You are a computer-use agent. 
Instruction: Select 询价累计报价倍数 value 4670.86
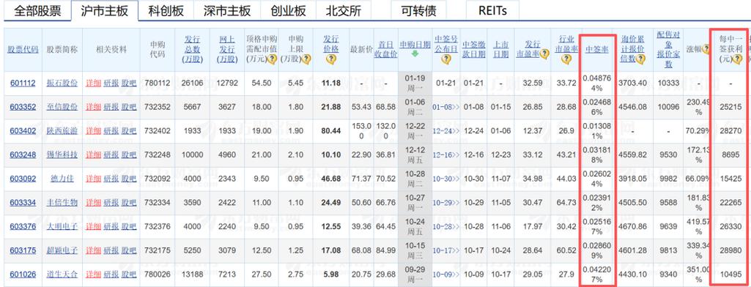click(633, 227)
